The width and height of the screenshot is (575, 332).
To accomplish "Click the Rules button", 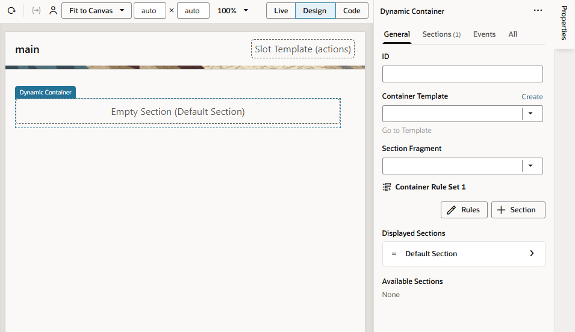I will pos(464,210).
